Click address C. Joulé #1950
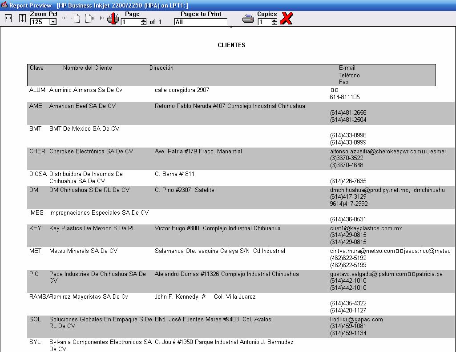 coord(174,342)
